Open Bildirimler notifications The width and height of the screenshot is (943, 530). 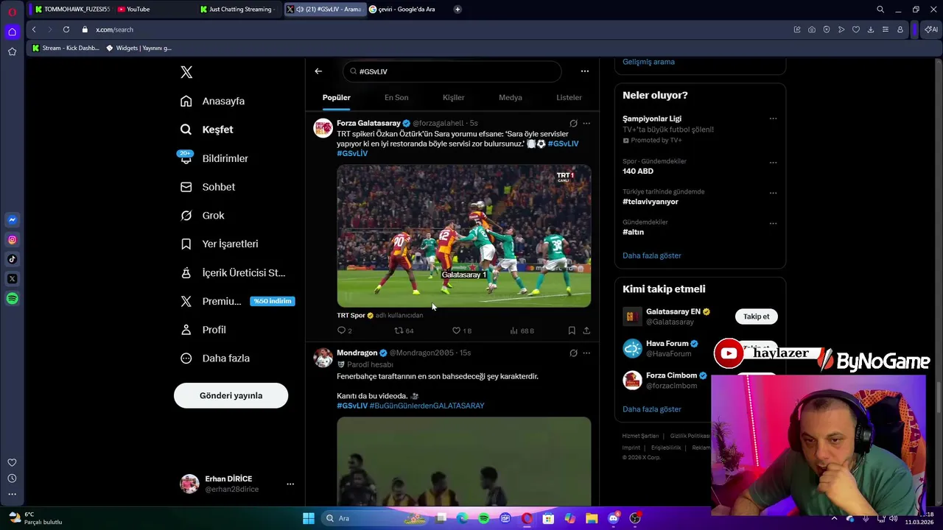214,158
